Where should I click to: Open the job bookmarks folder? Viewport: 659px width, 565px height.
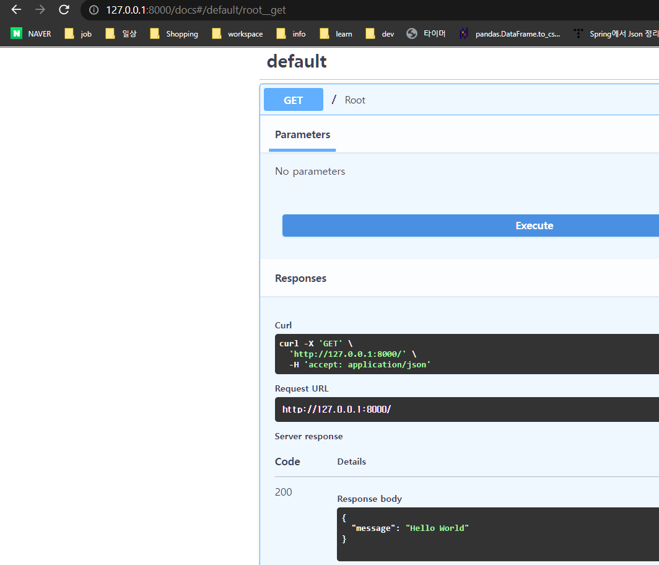[78, 33]
